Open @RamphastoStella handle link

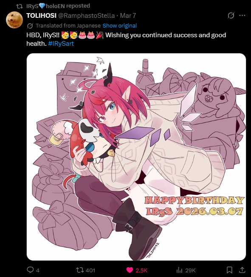click(x=87, y=16)
